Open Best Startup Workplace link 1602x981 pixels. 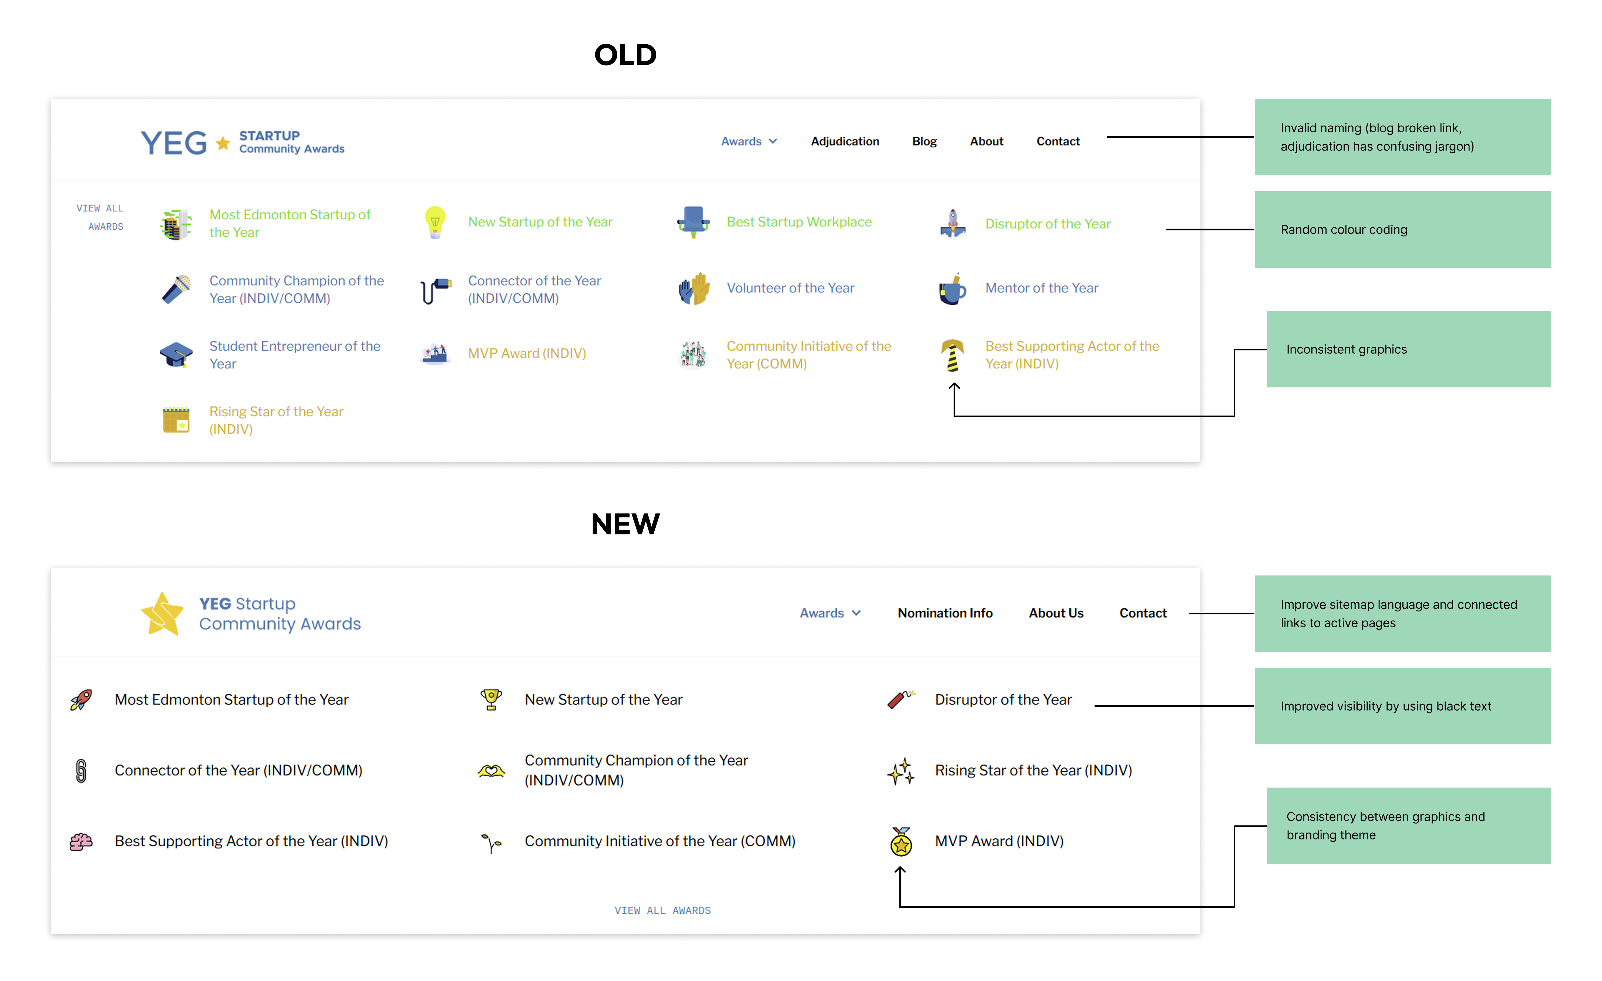[799, 222]
